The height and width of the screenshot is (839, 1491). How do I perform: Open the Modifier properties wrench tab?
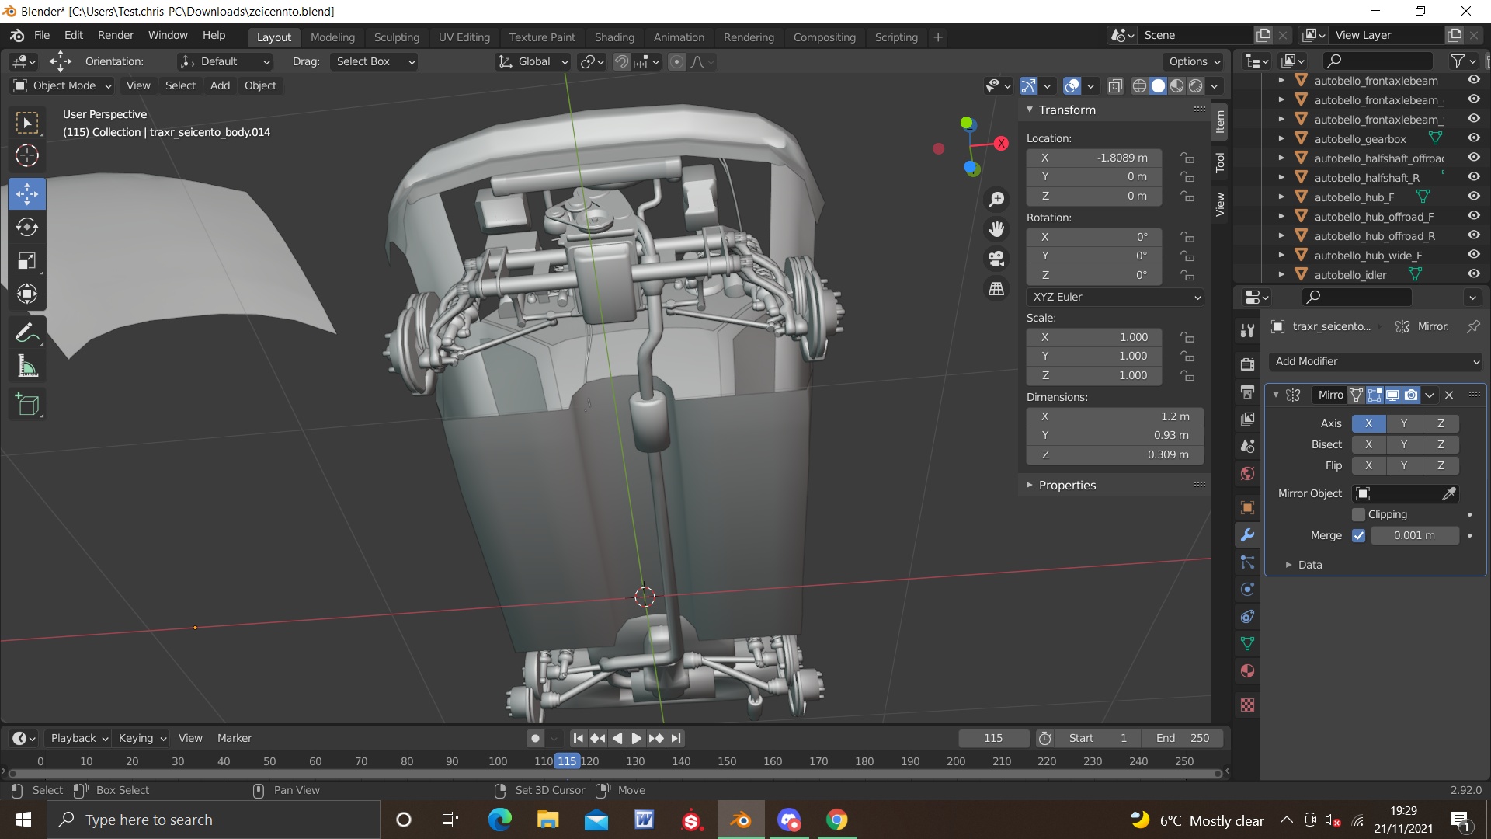tap(1247, 534)
